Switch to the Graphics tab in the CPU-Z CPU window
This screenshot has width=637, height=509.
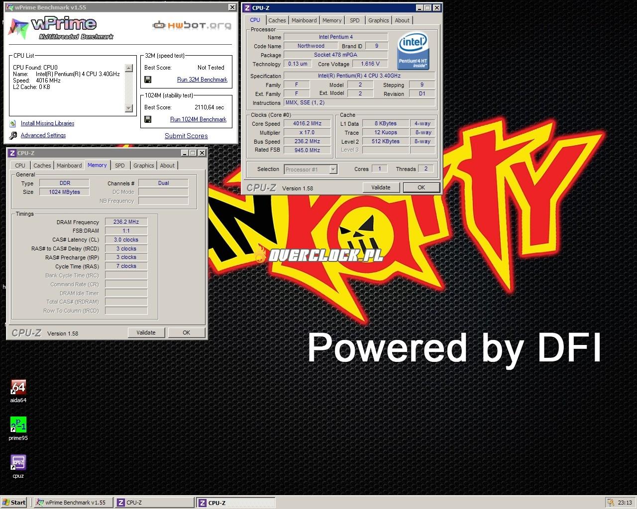(379, 20)
